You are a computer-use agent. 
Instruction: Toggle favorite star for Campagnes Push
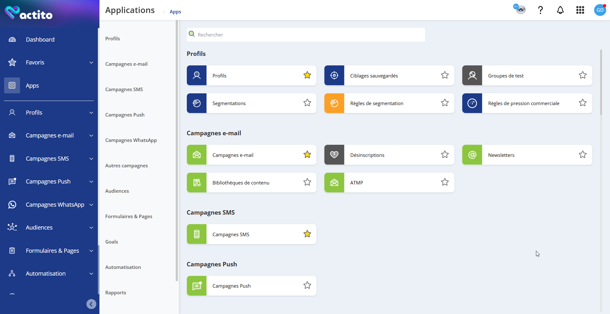pos(307,285)
